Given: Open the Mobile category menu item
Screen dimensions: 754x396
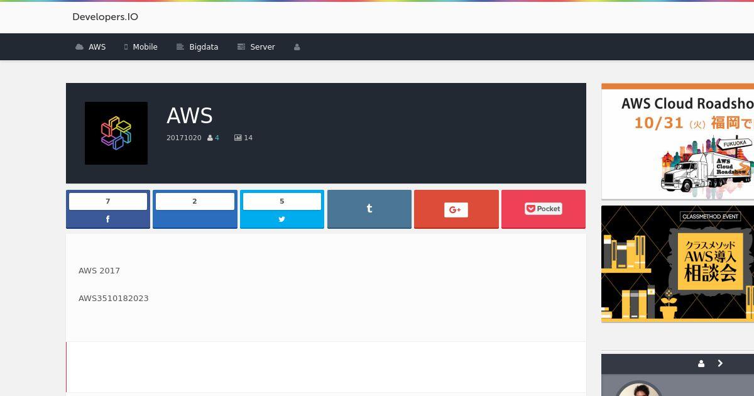Looking at the screenshot, I should click(x=141, y=47).
